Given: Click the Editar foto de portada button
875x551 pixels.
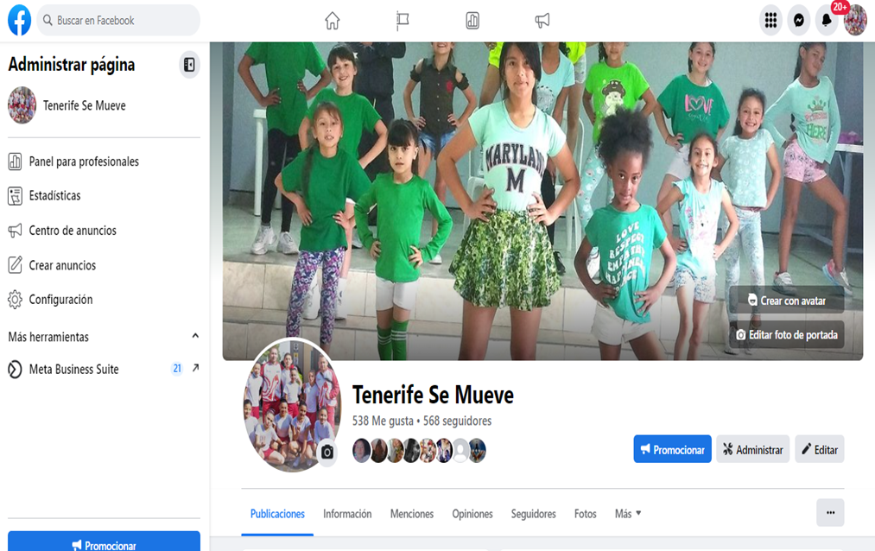Looking at the screenshot, I should [786, 335].
